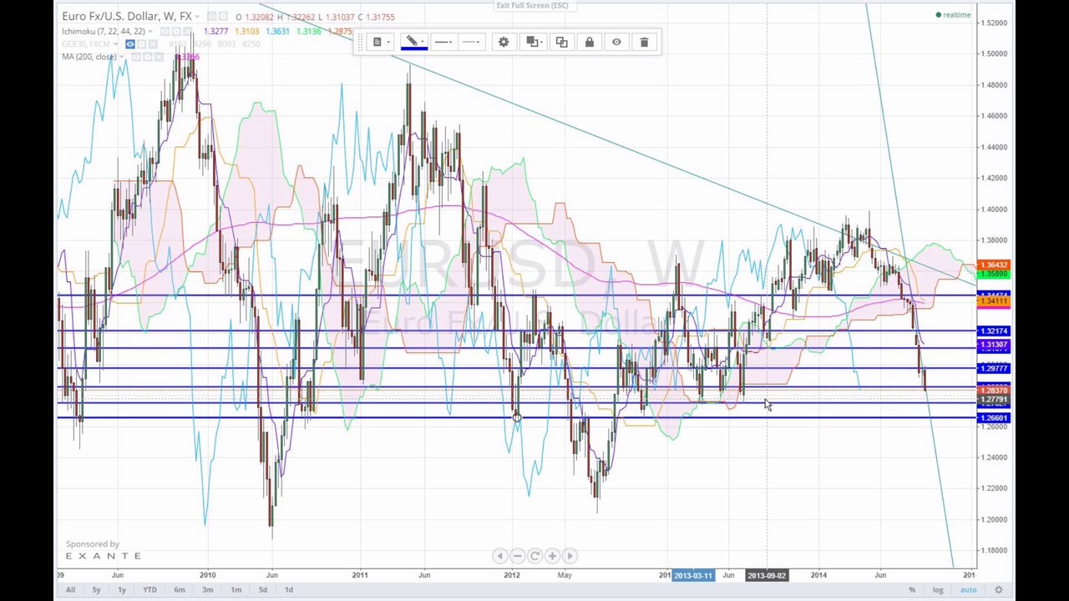
Task: Click the 1.32174 horizontal line price label
Action: tap(994, 331)
